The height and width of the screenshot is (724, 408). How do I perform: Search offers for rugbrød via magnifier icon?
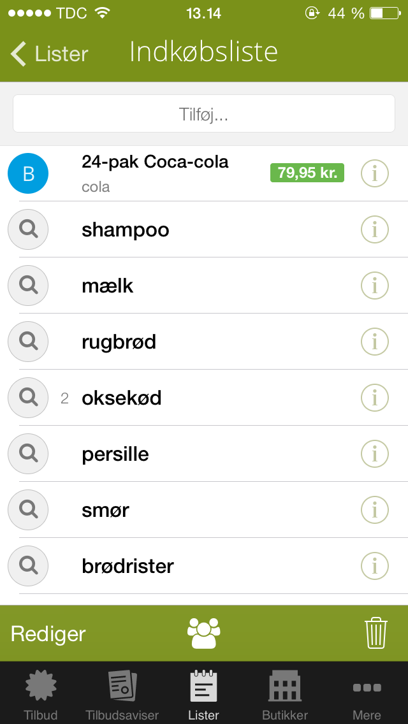(x=28, y=342)
